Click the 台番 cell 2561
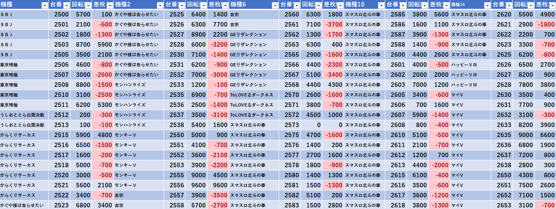This screenshot has width=556, height=209. pyautogui.click(x=290, y=24)
